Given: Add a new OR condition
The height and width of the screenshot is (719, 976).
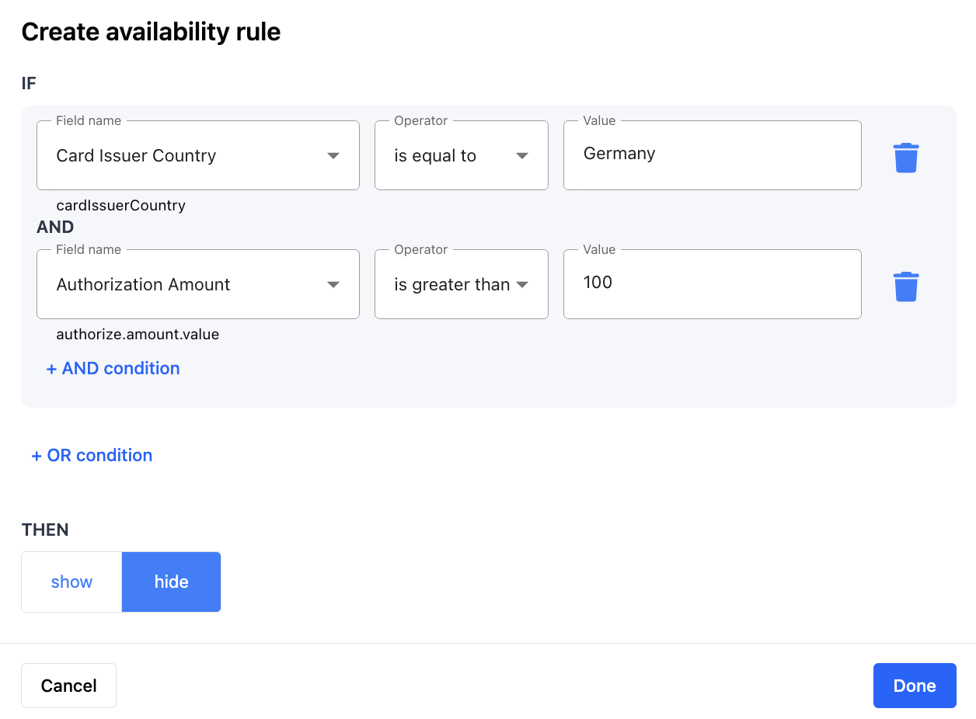Looking at the screenshot, I should click(x=92, y=456).
